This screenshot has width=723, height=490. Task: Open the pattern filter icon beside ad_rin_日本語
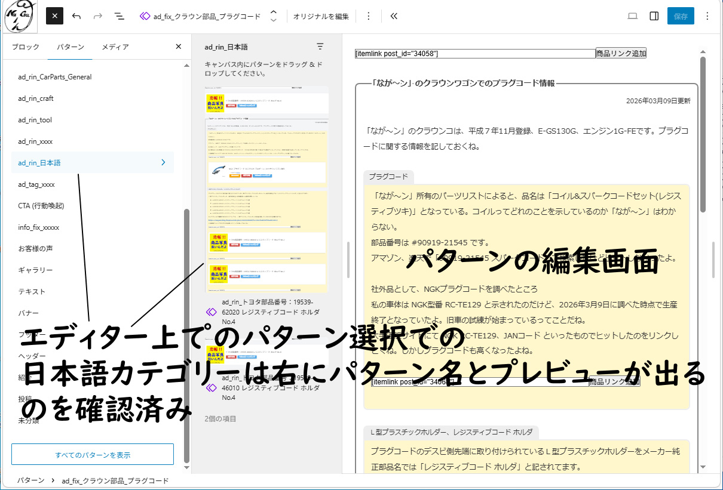coord(320,47)
